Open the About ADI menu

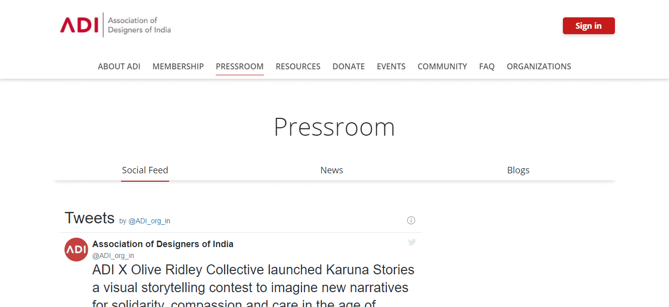[119, 66]
